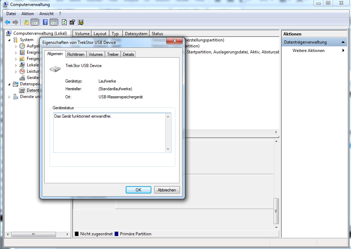Image resolution: width=351 pixels, height=249 pixels.
Task: Click the Leistung performance icon
Action: coord(22,71)
